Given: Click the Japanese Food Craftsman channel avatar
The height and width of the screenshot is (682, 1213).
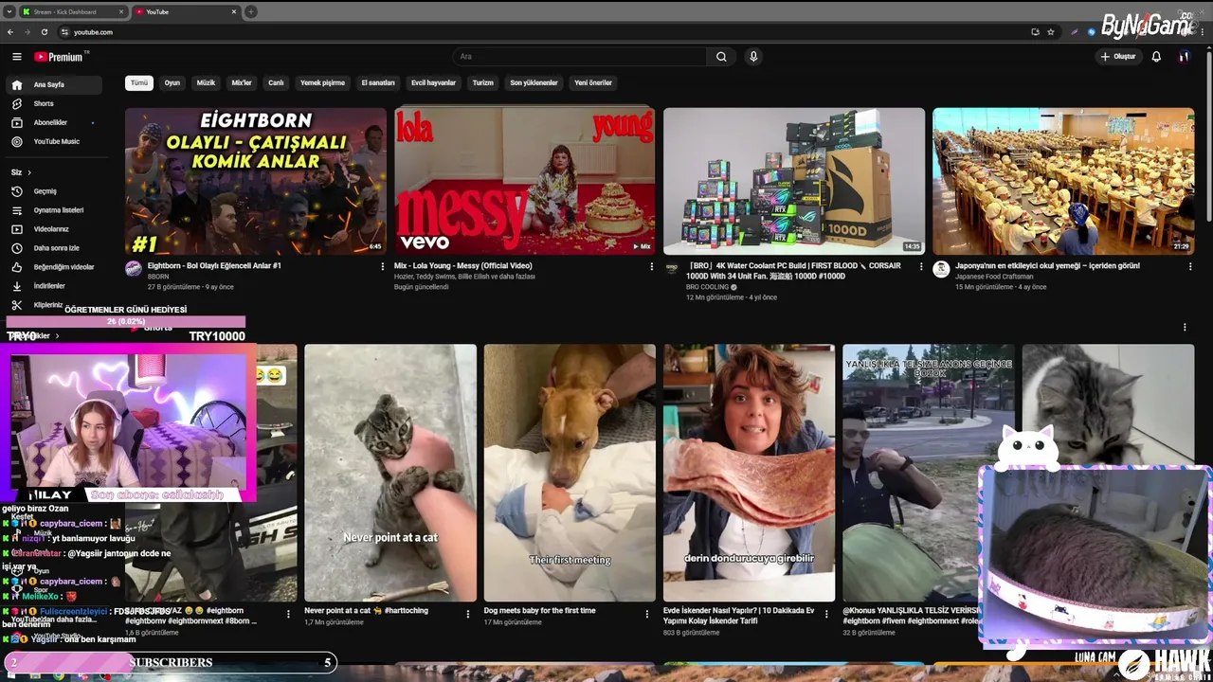Looking at the screenshot, I should point(941,269).
